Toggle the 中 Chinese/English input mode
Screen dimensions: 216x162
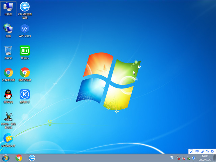pos(197,152)
